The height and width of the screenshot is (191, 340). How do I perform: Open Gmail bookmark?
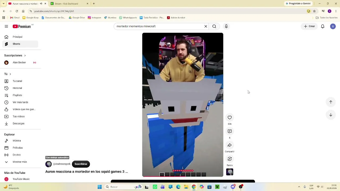[15, 18]
